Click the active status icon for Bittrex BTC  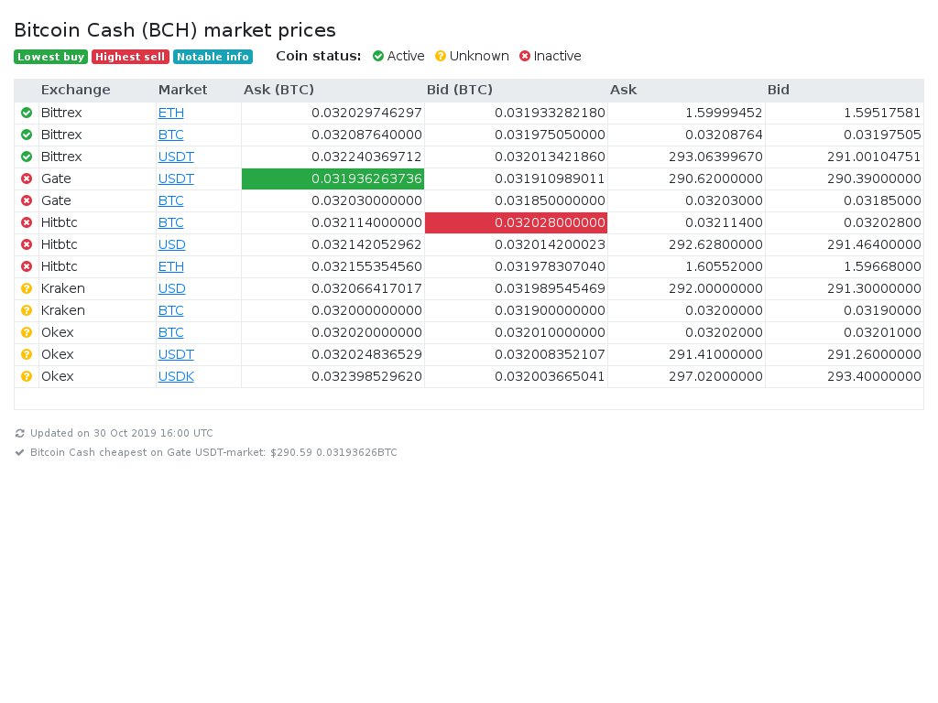click(x=27, y=135)
